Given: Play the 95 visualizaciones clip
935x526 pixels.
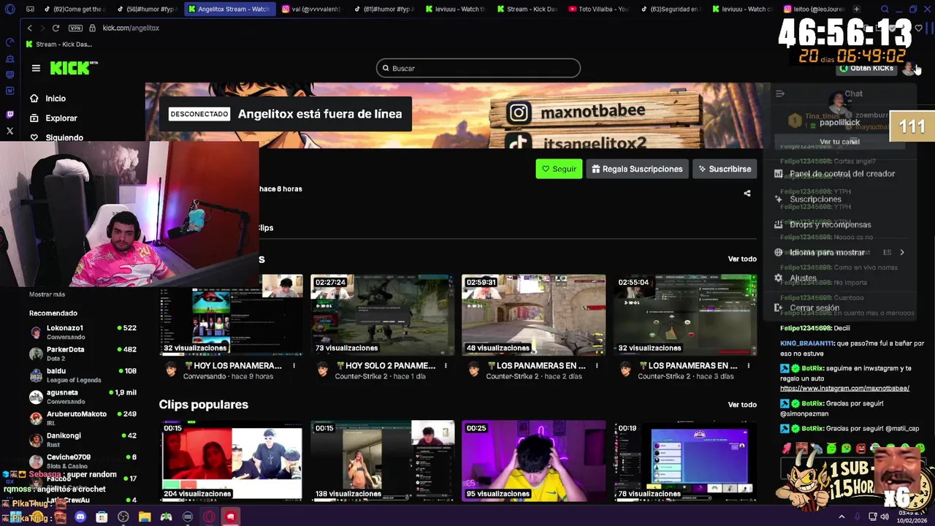Looking at the screenshot, I should pos(533,461).
